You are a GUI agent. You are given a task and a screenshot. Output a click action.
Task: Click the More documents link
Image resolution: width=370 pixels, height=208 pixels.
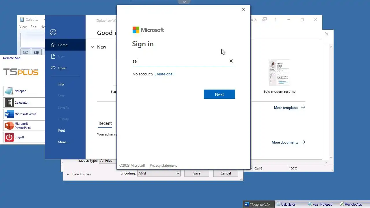pos(288,142)
